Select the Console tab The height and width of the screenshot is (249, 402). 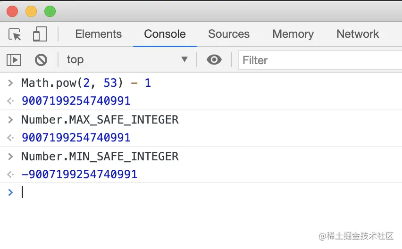click(165, 34)
